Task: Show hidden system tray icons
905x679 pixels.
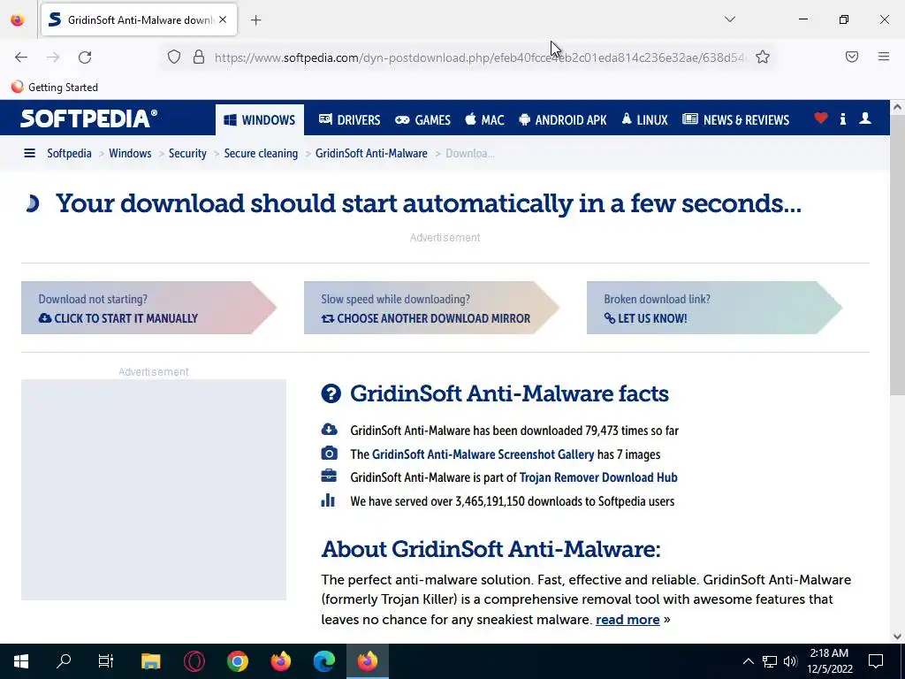Action: [x=748, y=661]
